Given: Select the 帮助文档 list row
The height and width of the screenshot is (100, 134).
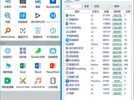Looking at the screenshot, I should point(98,81).
